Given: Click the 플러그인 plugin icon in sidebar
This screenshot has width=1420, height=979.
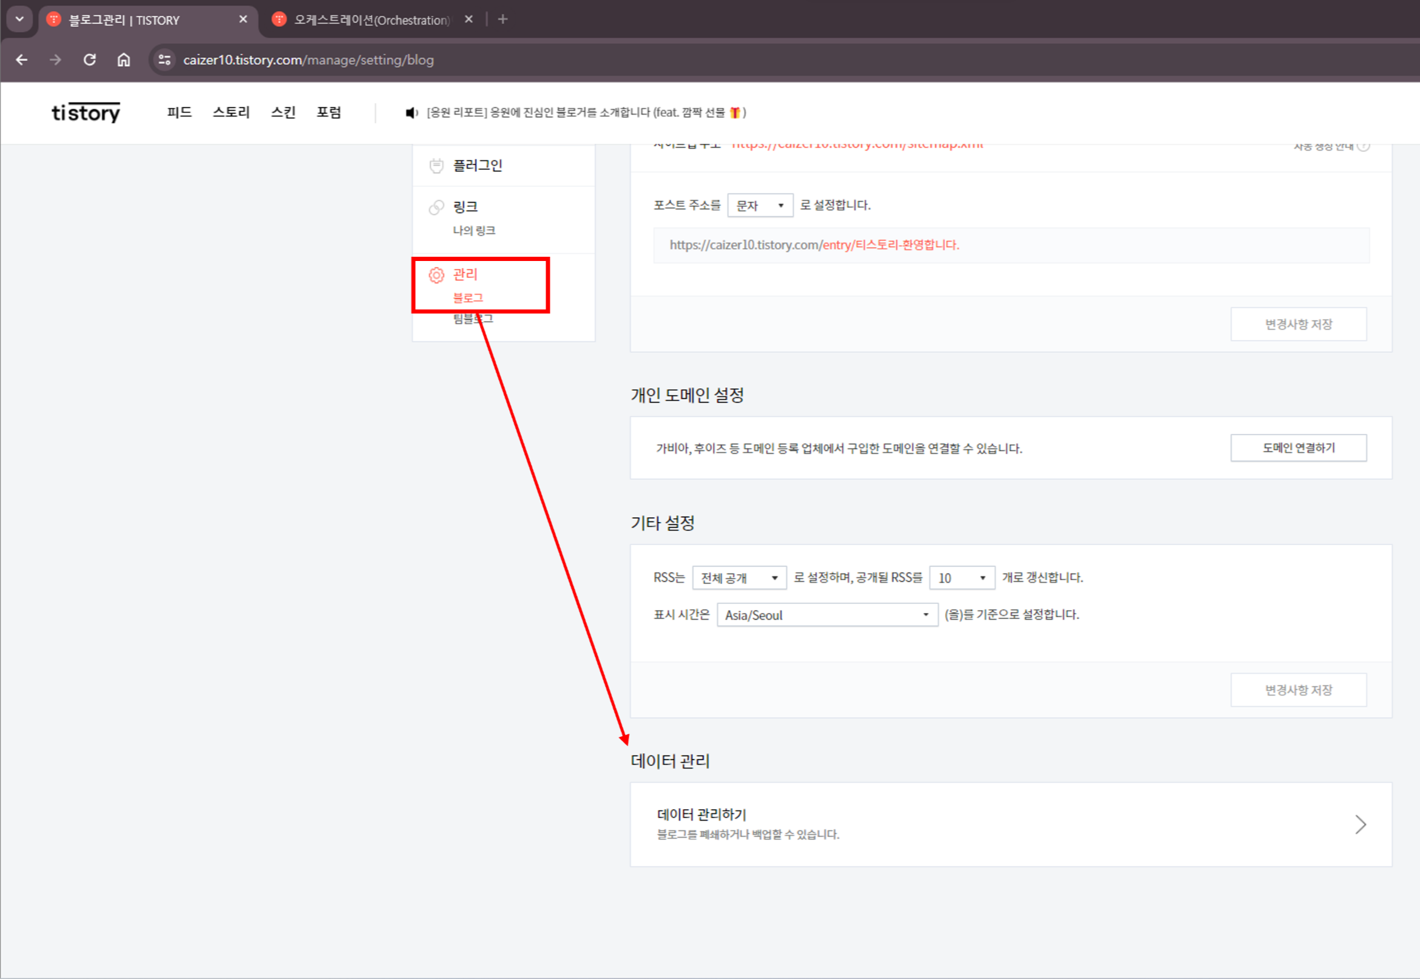Looking at the screenshot, I should click(x=436, y=166).
